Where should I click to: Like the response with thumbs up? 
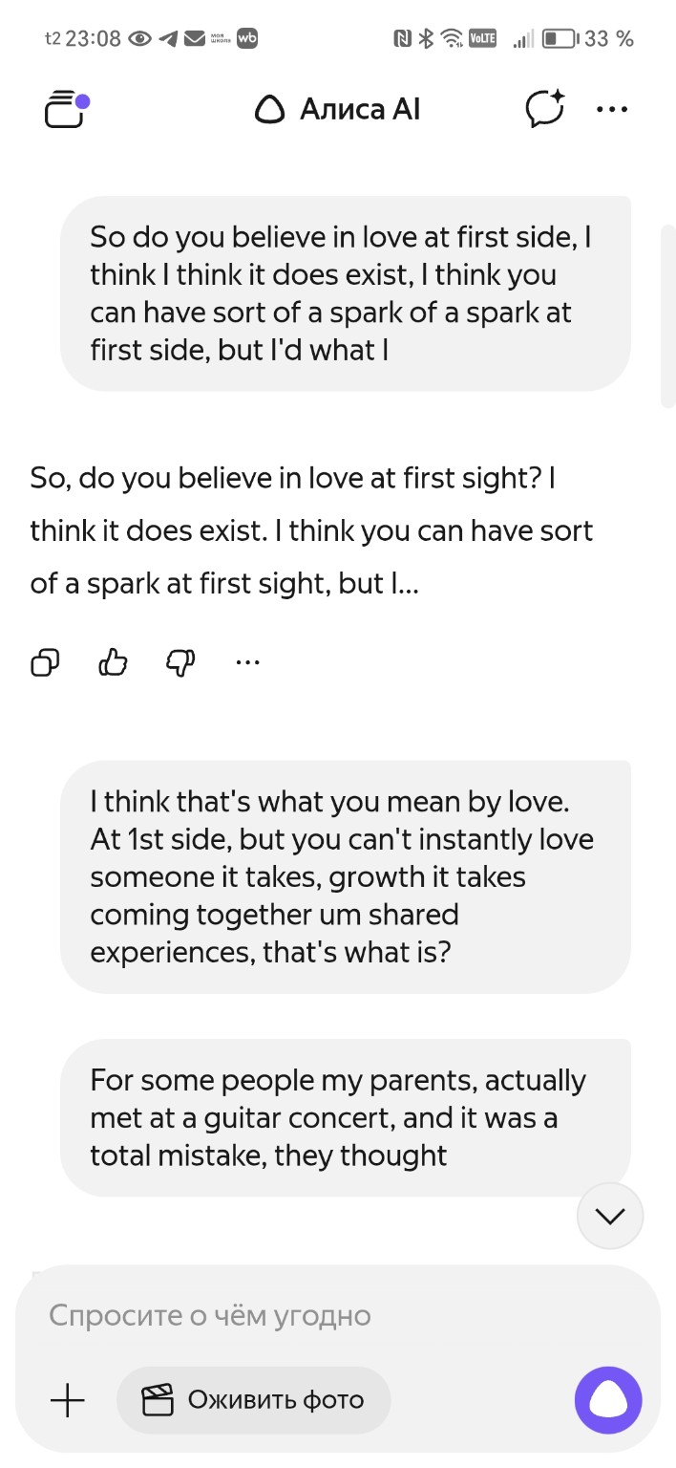pos(113,661)
